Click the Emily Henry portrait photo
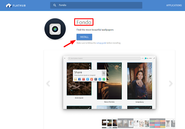This screenshot has width=185, height=129. [140, 81]
